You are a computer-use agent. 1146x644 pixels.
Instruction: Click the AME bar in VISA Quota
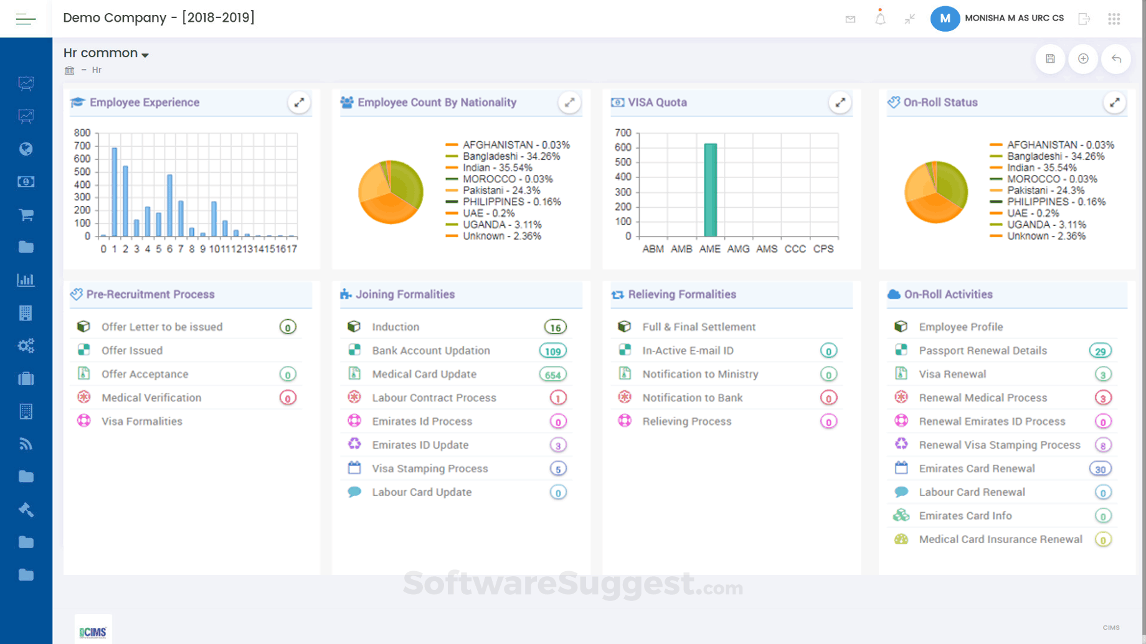pyautogui.click(x=710, y=190)
